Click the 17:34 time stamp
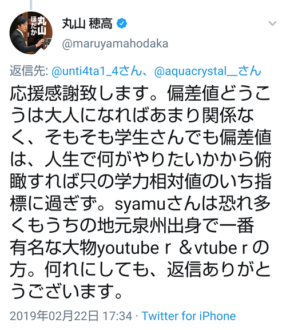The height and width of the screenshot is (330, 286). (x=117, y=316)
